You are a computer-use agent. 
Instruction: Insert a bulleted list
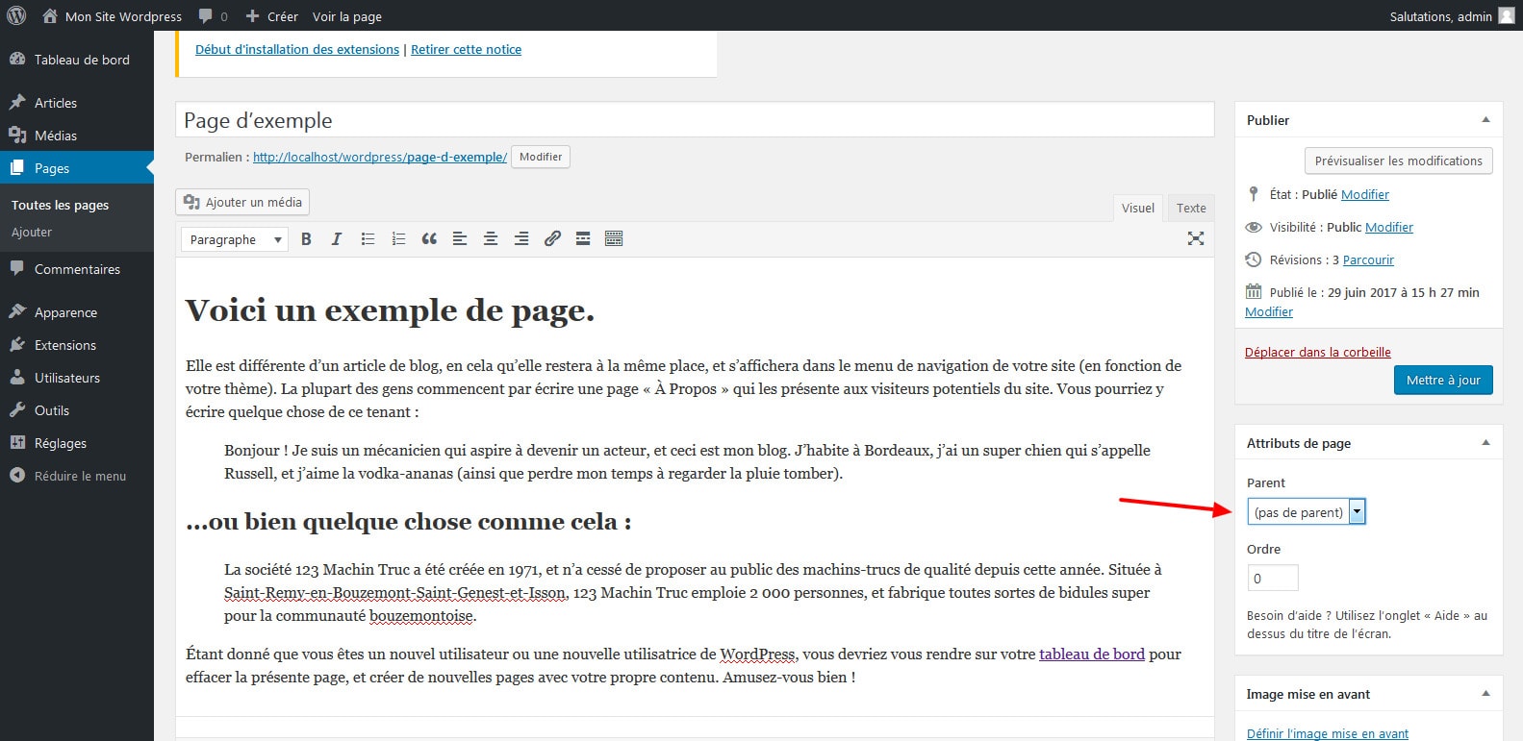tap(368, 239)
